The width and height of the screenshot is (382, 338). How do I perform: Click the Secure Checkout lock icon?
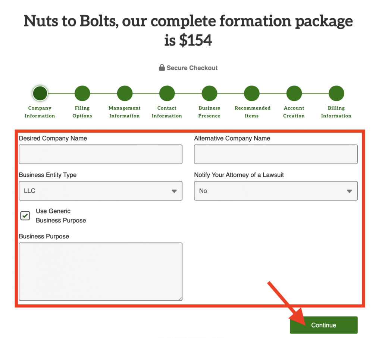[162, 67]
